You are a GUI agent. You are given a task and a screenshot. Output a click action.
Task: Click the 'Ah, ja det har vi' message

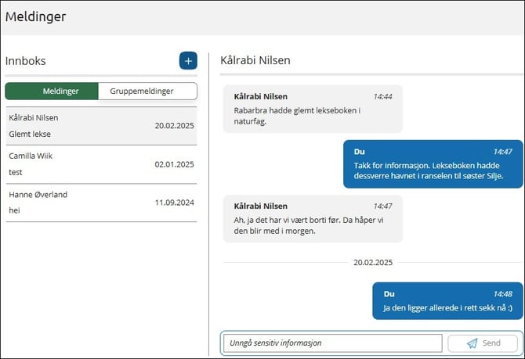(312, 218)
